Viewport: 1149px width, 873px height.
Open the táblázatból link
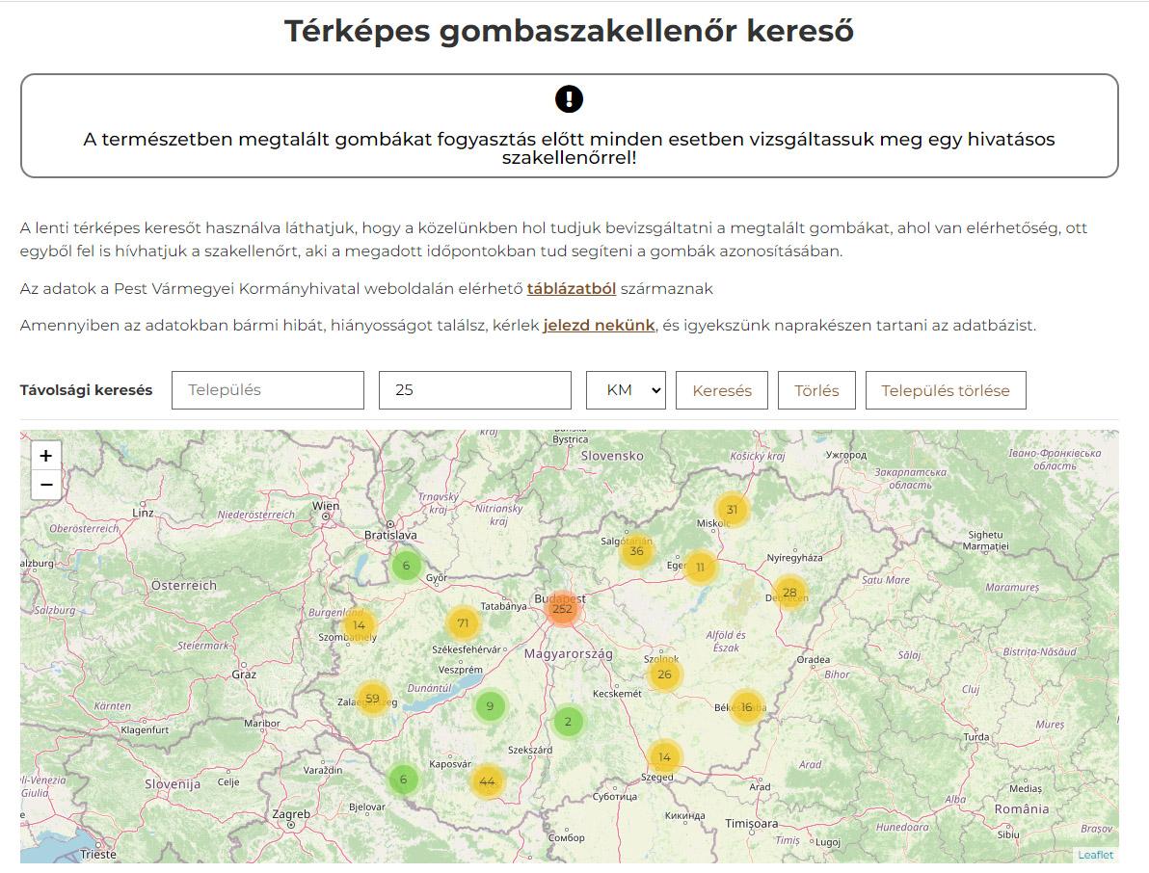pos(572,288)
